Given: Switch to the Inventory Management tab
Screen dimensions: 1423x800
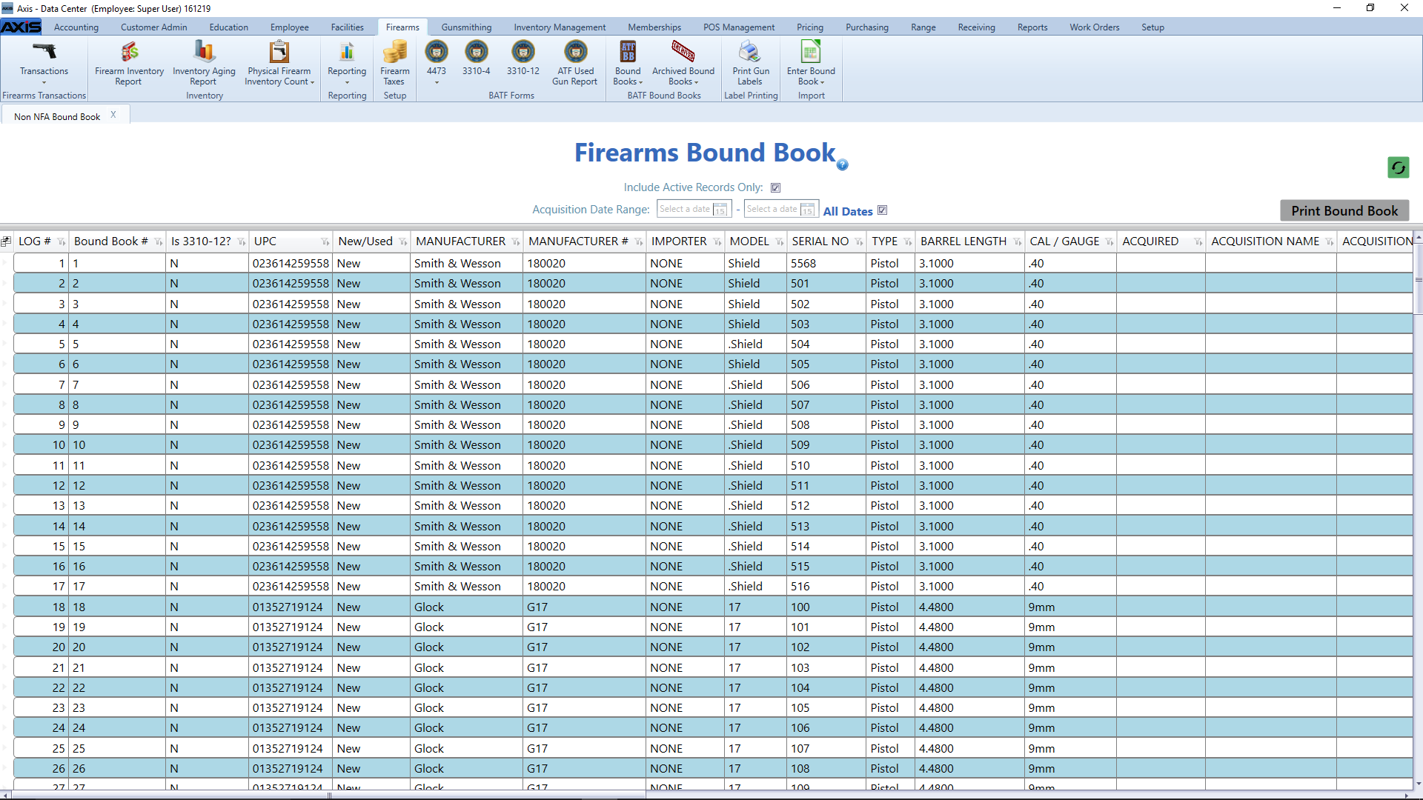Looking at the screenshot, I should (x=560, y=27).
